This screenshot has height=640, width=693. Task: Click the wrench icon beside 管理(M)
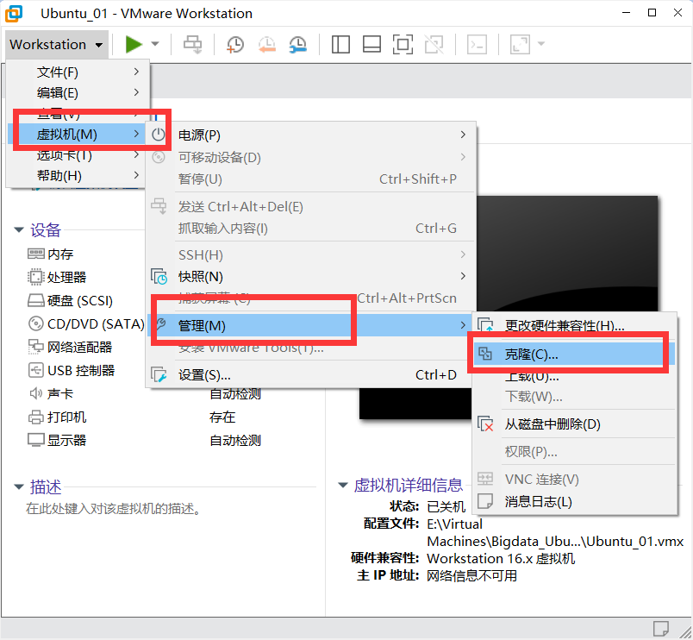(161, 323)
